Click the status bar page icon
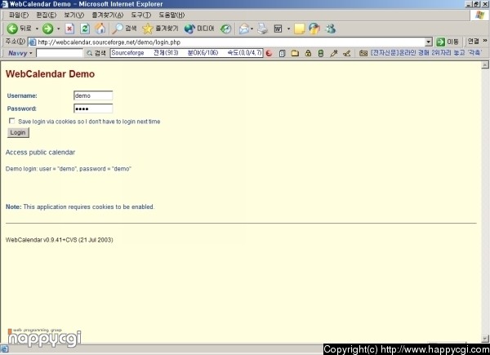Image resolution: width=490 pixels, height=355 pixels. 4,349
